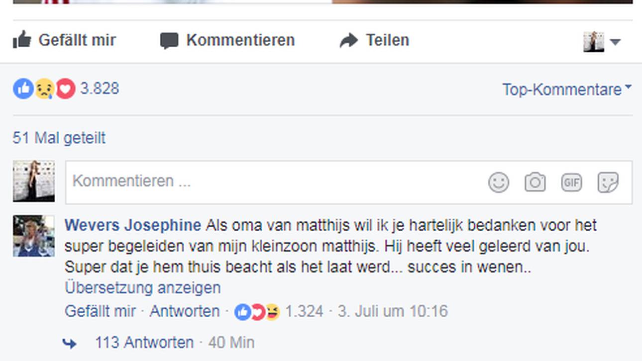Click the Kommentieren text input field
This screenshot has height=361, width=642.
pos(274,181)
